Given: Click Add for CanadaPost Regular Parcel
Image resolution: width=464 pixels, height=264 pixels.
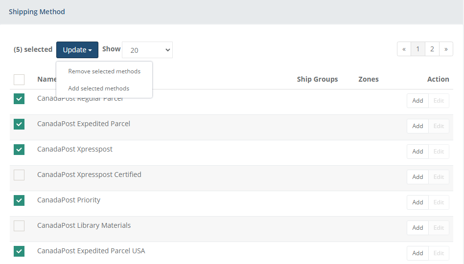Looking at the screenshot, I should coord(418,101).
